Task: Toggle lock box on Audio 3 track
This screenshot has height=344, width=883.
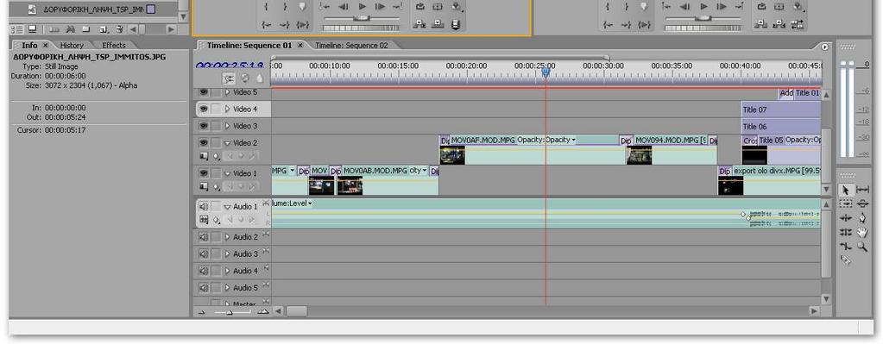Action: click(x=216, y=254)
